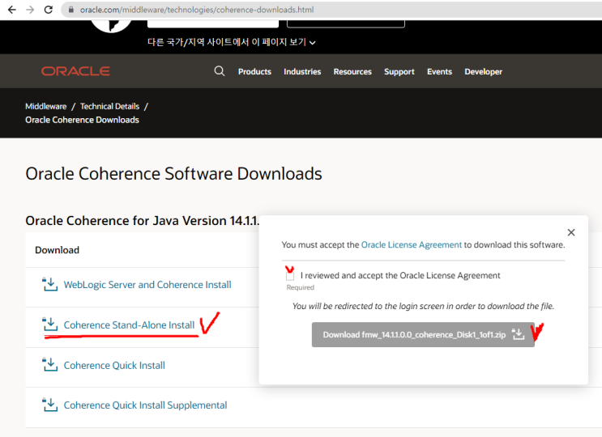This screenshot has height=437, width=602.
Task: Click download icon beside WebLogic Server and Coherence Install
Action: [x=49, y=284]
